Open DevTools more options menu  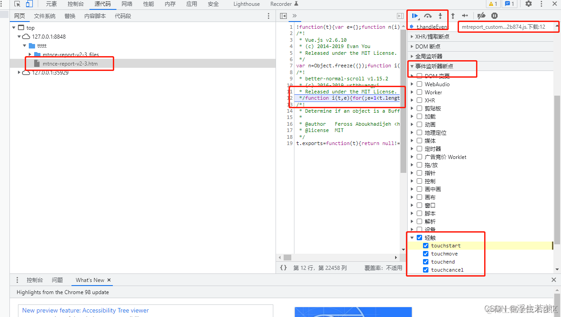(x=541, y=4)
